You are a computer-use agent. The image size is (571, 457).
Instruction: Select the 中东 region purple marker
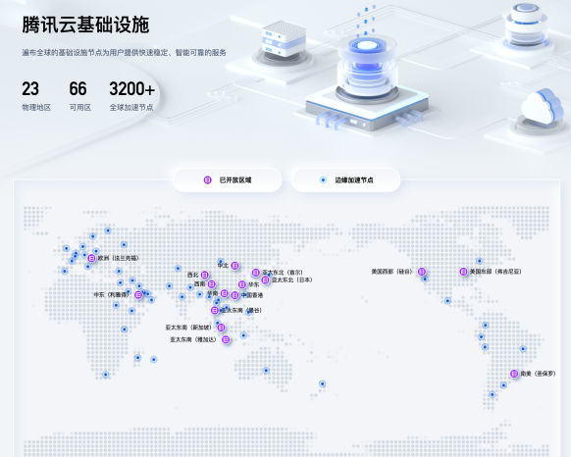(x=138, y=294)
